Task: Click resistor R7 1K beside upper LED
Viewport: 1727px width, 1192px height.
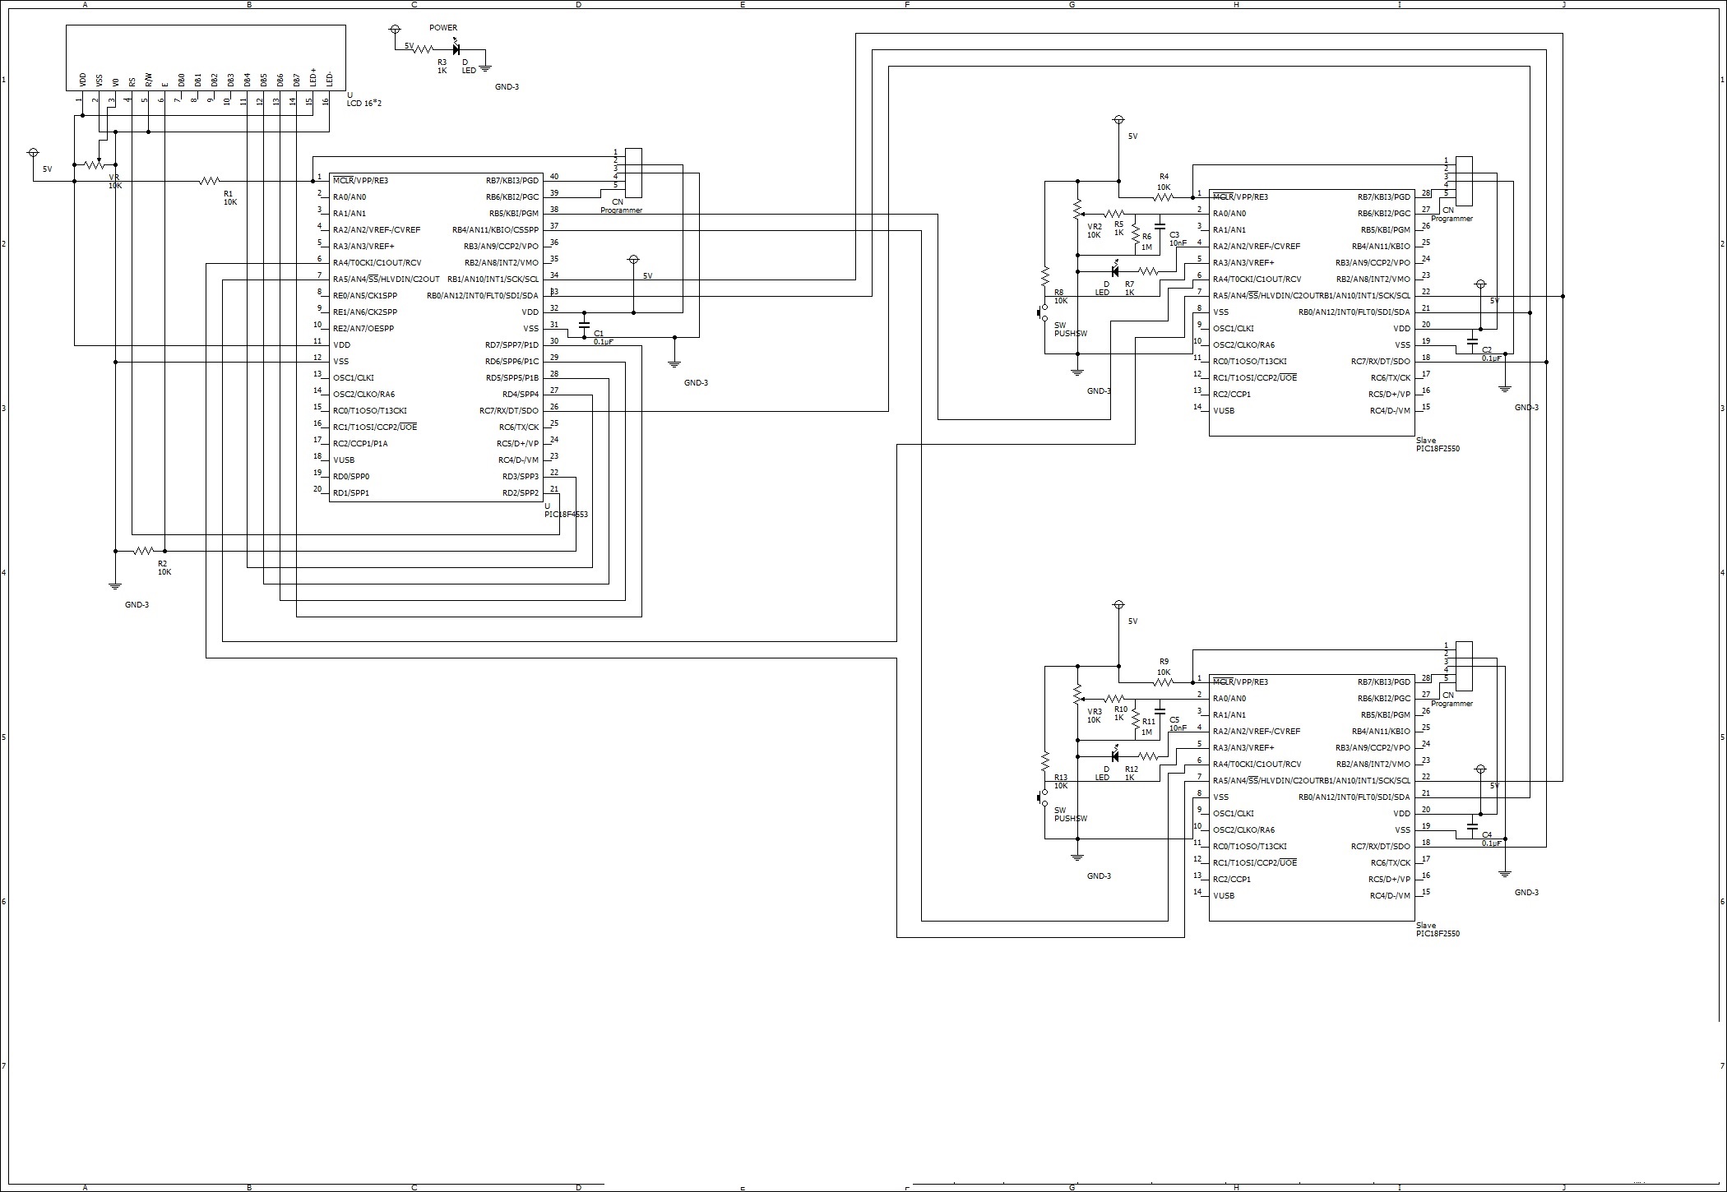Action: point(1147,271)
